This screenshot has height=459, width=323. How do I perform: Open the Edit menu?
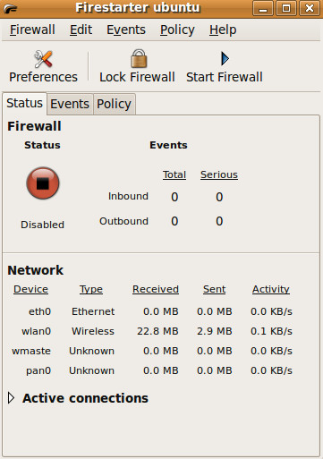tap(81, 30)
